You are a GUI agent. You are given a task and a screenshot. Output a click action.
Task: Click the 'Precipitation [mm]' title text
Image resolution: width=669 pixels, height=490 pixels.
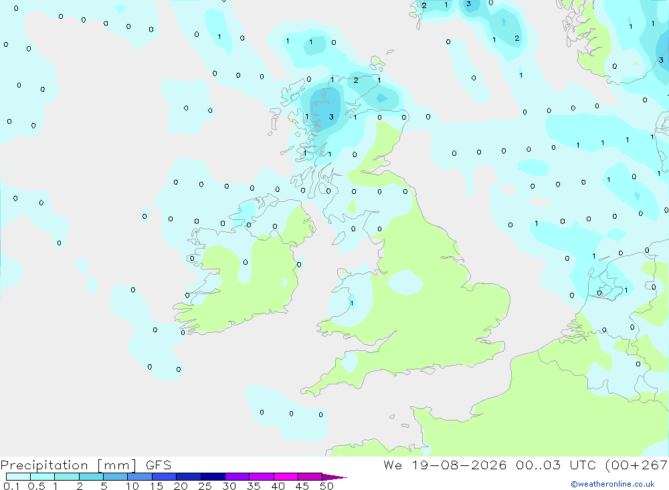(x=68, y=465)
